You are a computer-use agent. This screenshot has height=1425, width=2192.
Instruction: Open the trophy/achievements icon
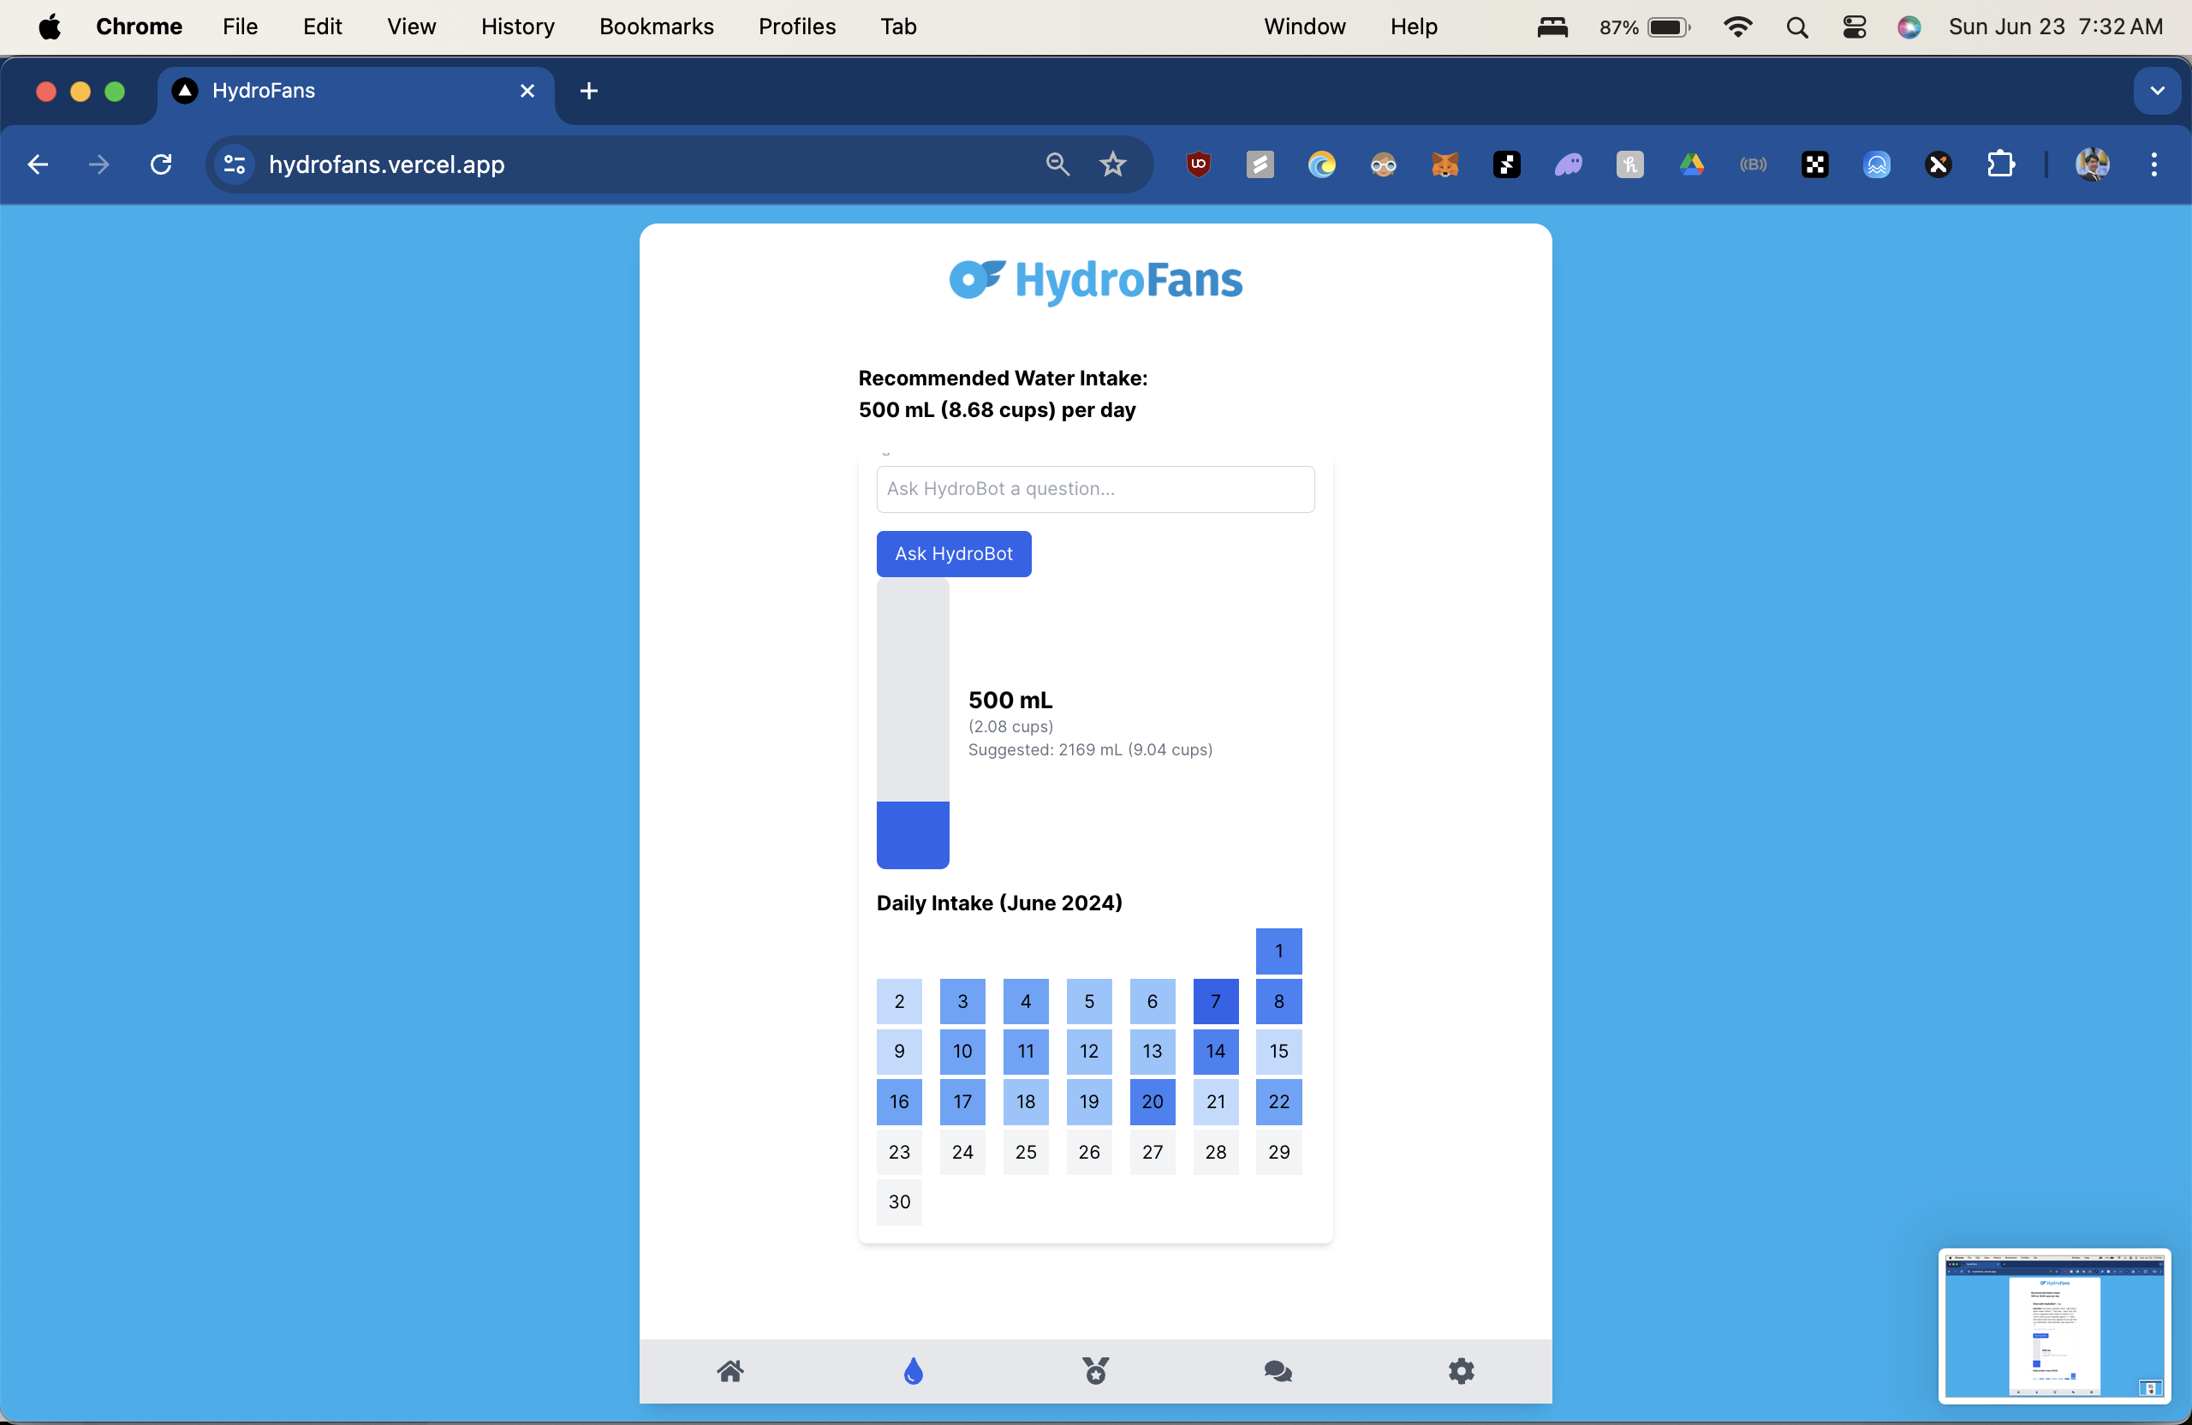pyautogui.click(x=1094, y=1369)
